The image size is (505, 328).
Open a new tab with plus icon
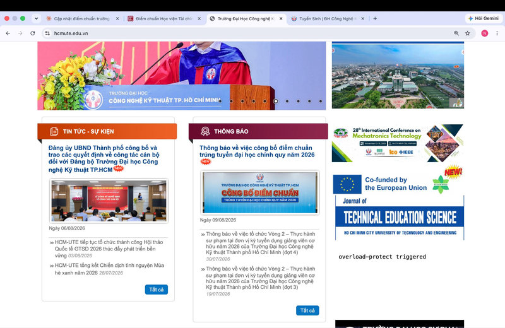(x=375, y=19)
